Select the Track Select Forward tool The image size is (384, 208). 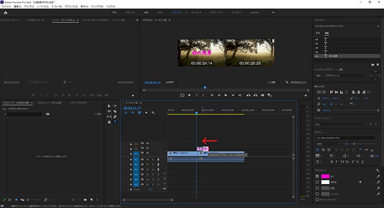click(115, 106)
